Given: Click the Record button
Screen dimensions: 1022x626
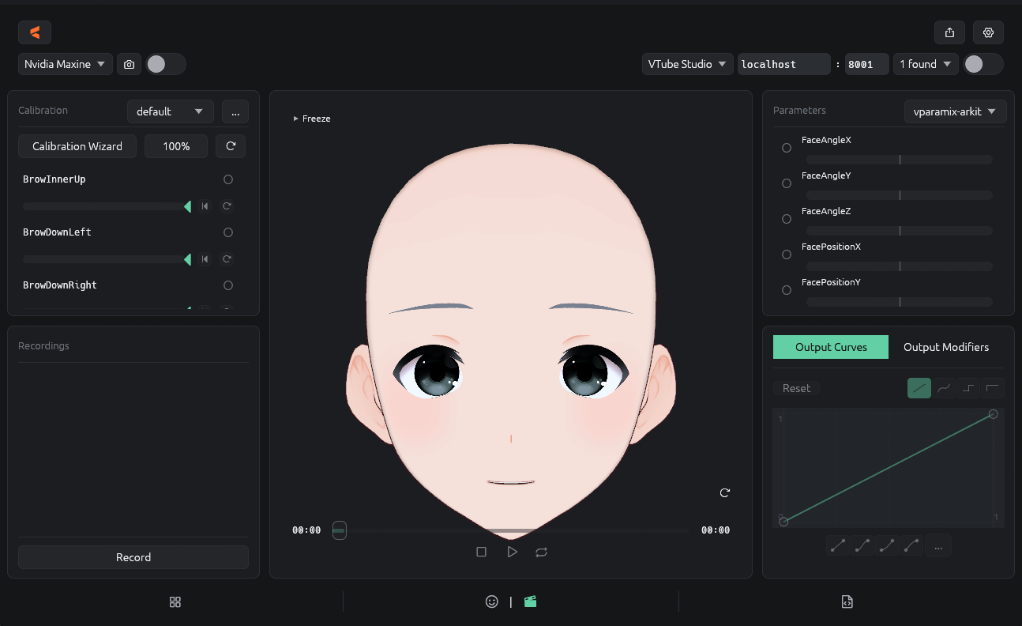Looking at the screenshot, I should [x=133, y=557].
